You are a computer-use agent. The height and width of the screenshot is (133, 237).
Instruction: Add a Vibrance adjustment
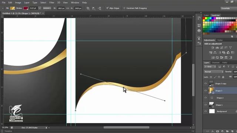pyautogui.click(x=230, y=48)
